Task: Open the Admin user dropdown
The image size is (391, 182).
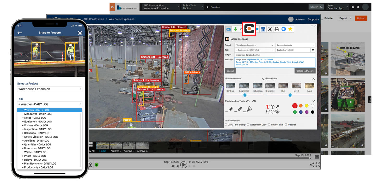Action: coord(300,19)
